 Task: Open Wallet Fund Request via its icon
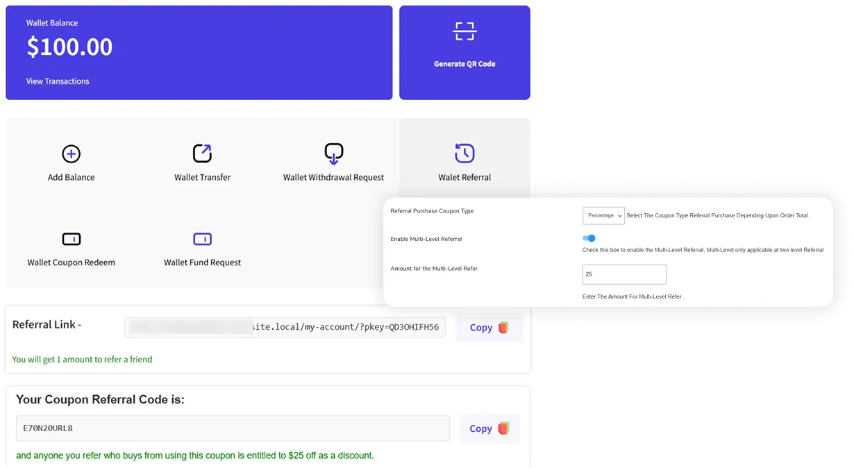pos(202,239)
